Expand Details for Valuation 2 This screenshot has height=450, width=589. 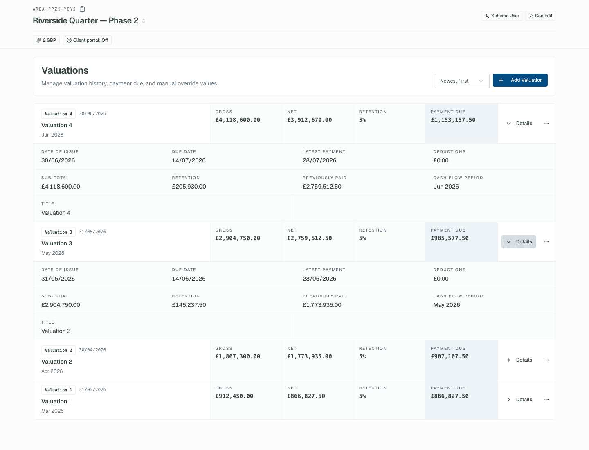519,360
